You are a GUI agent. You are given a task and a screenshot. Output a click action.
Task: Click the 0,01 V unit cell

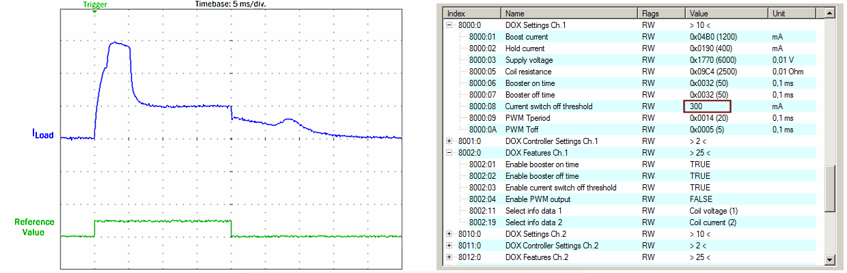[x=783, y=60]
